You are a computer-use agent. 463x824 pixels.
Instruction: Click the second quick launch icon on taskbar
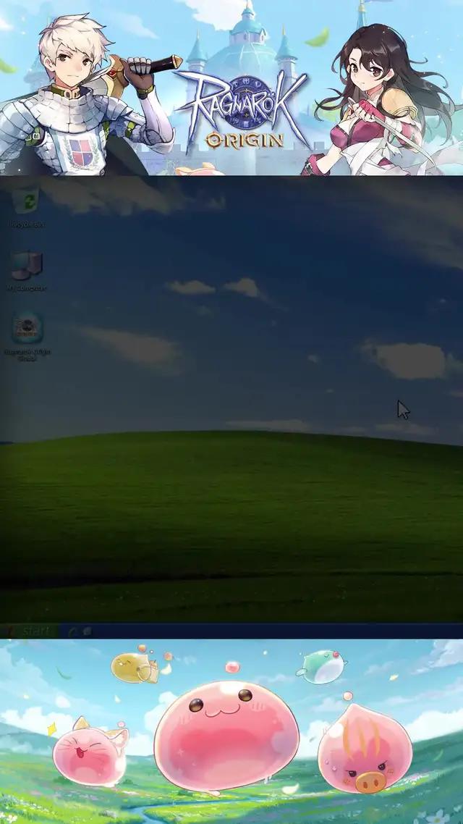(x=87, y=631)
